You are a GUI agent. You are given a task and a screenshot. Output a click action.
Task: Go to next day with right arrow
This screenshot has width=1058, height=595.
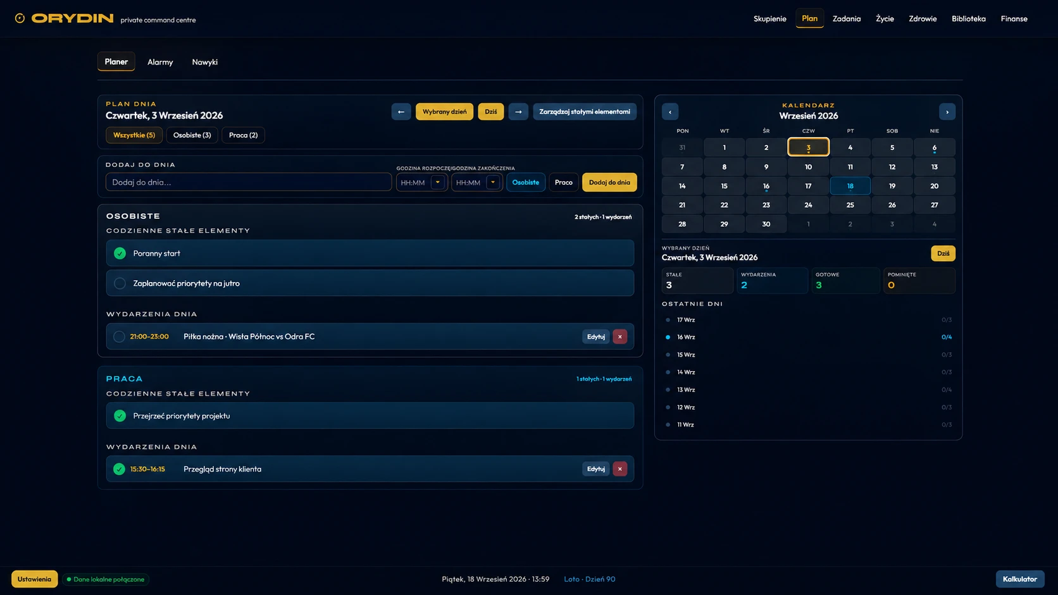(518, 112)
